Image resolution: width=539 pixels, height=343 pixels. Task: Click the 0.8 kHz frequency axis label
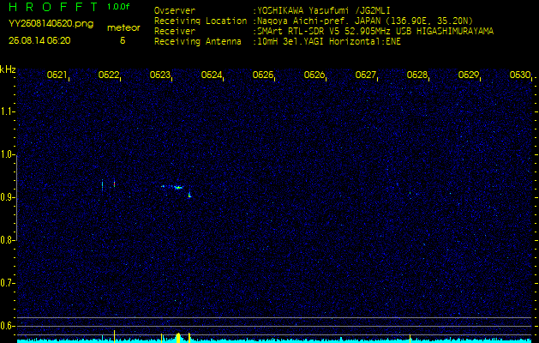pos(7,240)
